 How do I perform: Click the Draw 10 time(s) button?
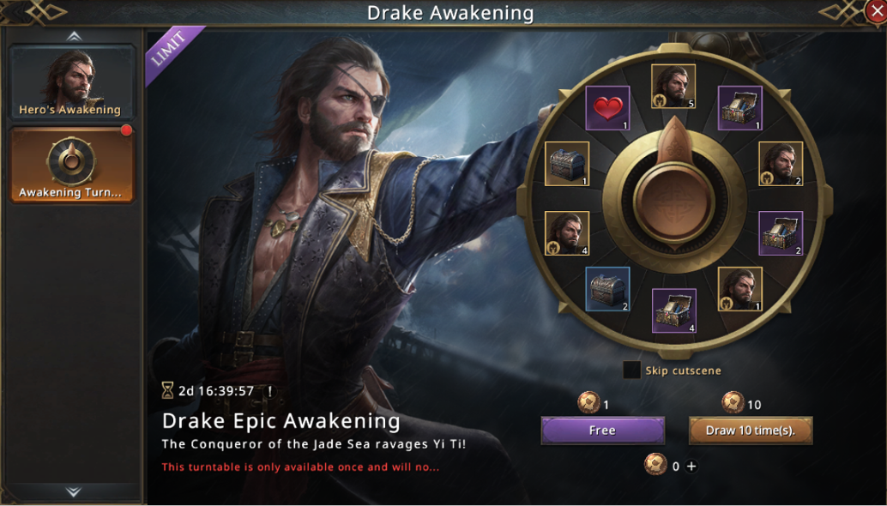pyautogui.click(x=750, y=431)
